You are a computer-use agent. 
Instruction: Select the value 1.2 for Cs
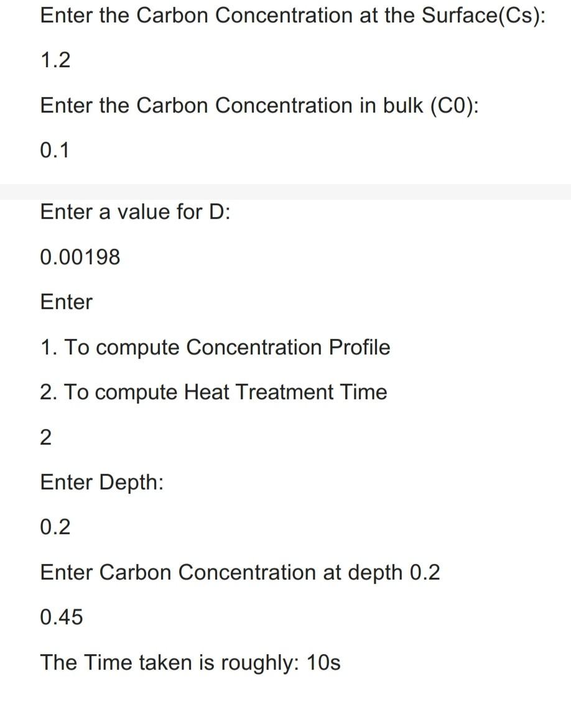[x=55, y=60]
